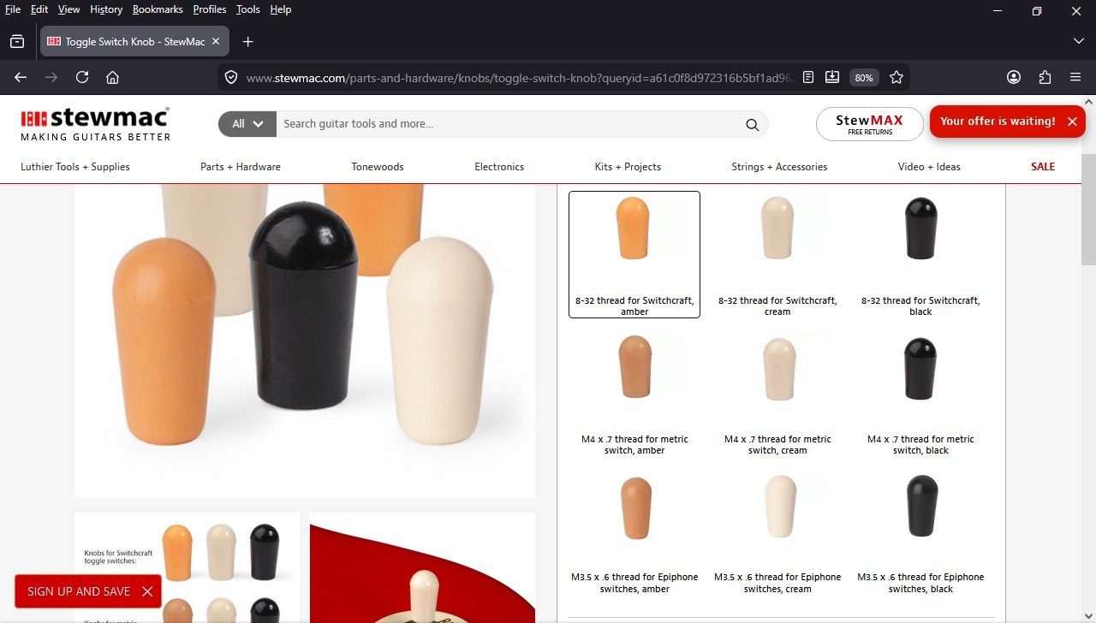Dismiss the 'Your offer is waiting!' popup

[x=1072, y=122]
